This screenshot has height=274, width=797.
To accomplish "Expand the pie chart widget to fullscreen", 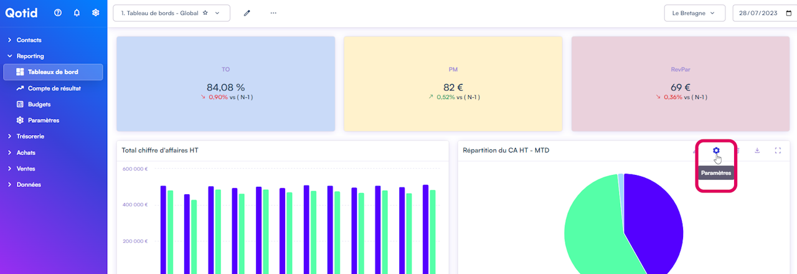I will point(778,150).
